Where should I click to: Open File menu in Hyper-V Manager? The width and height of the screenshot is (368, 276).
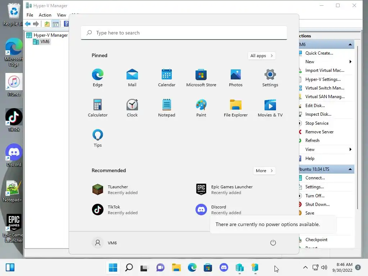point(30,15)
